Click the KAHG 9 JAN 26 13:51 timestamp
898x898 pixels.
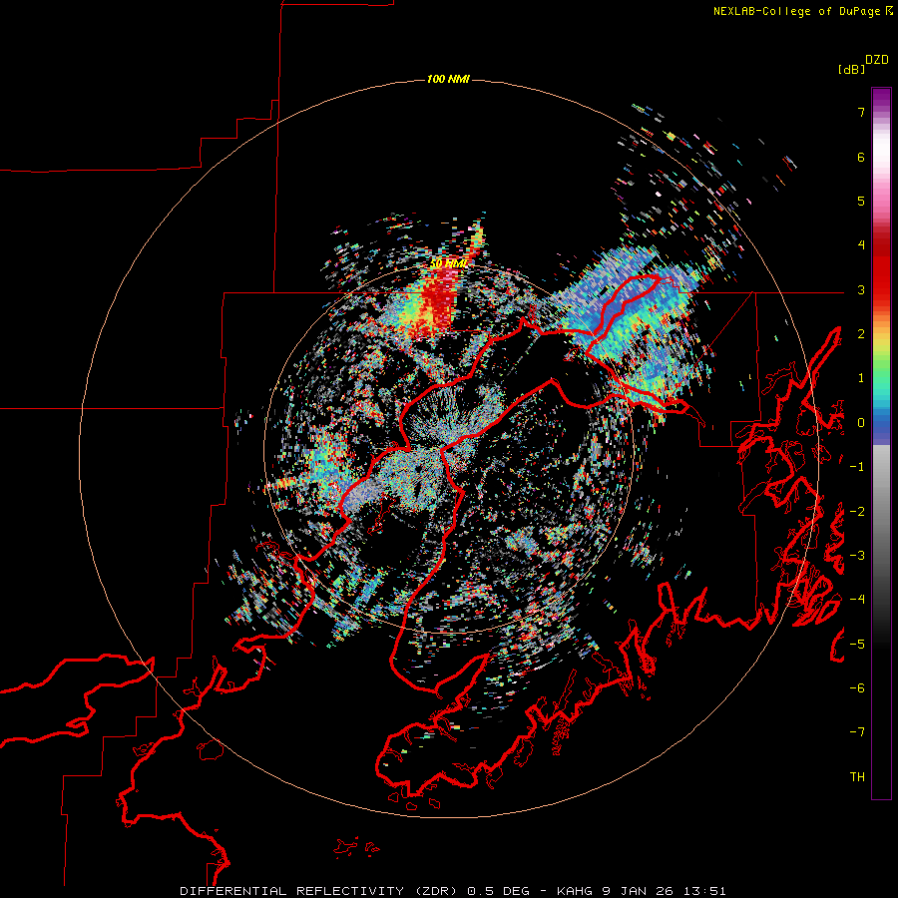click(x=642, y=891)
